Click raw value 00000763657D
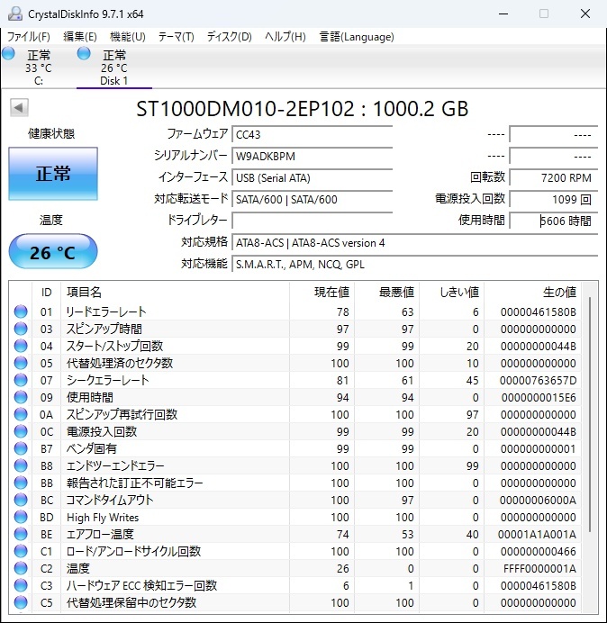The image size is (607, 623). click(x=538, y=381)
